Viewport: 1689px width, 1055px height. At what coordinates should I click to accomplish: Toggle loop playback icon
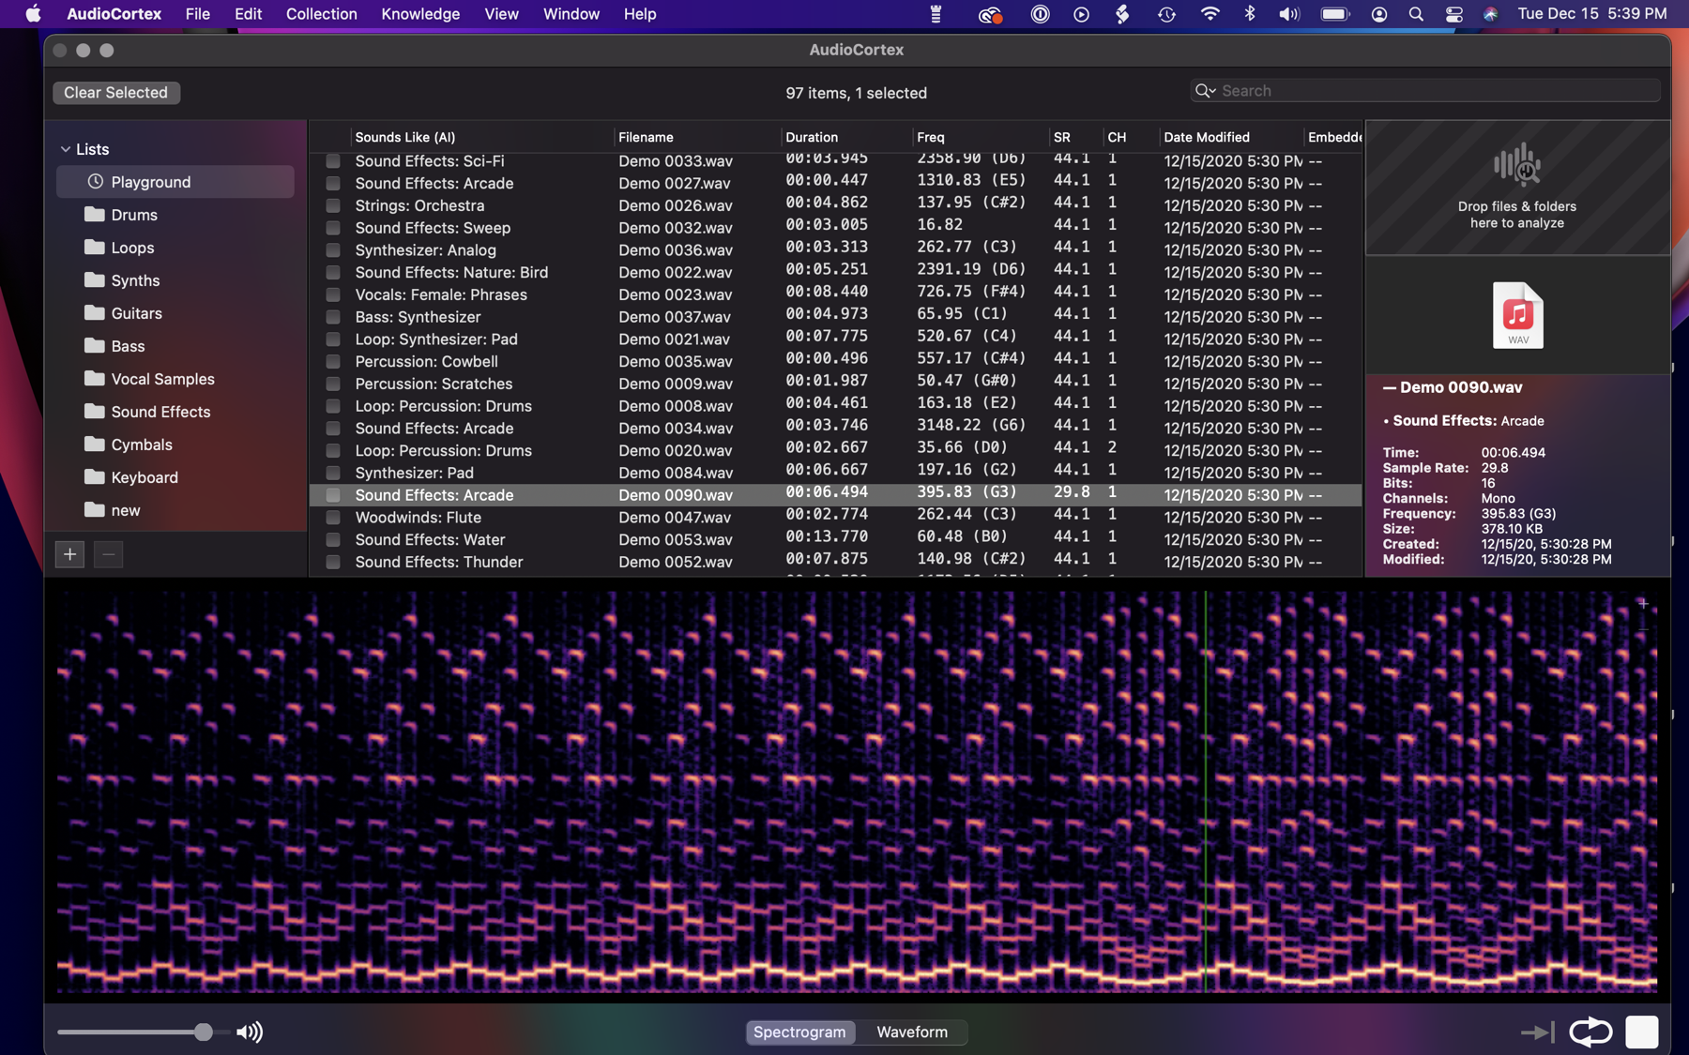coord(1590,1032)
